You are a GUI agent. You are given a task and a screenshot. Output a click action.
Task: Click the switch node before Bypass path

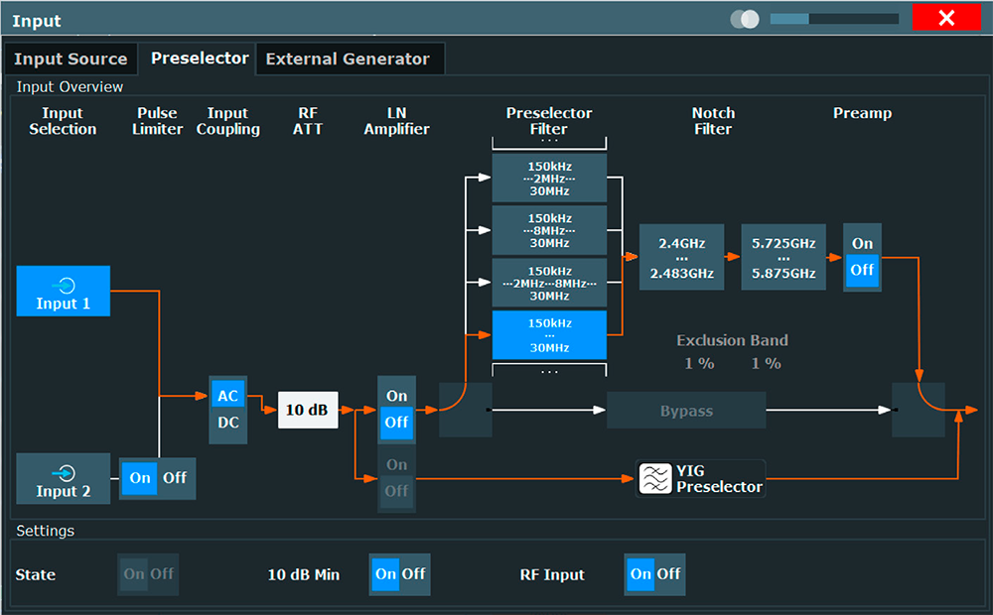(465, 410)
